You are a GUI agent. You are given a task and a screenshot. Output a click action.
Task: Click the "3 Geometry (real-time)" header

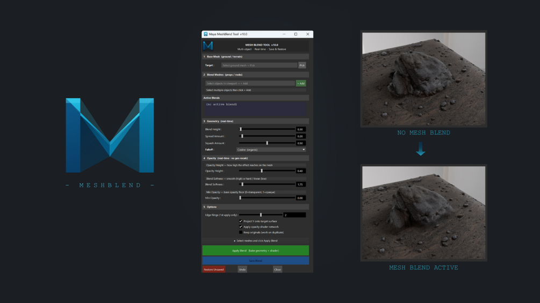(256, 121)
